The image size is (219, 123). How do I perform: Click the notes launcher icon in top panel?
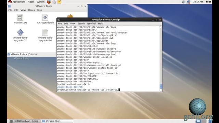pos(59,2)
